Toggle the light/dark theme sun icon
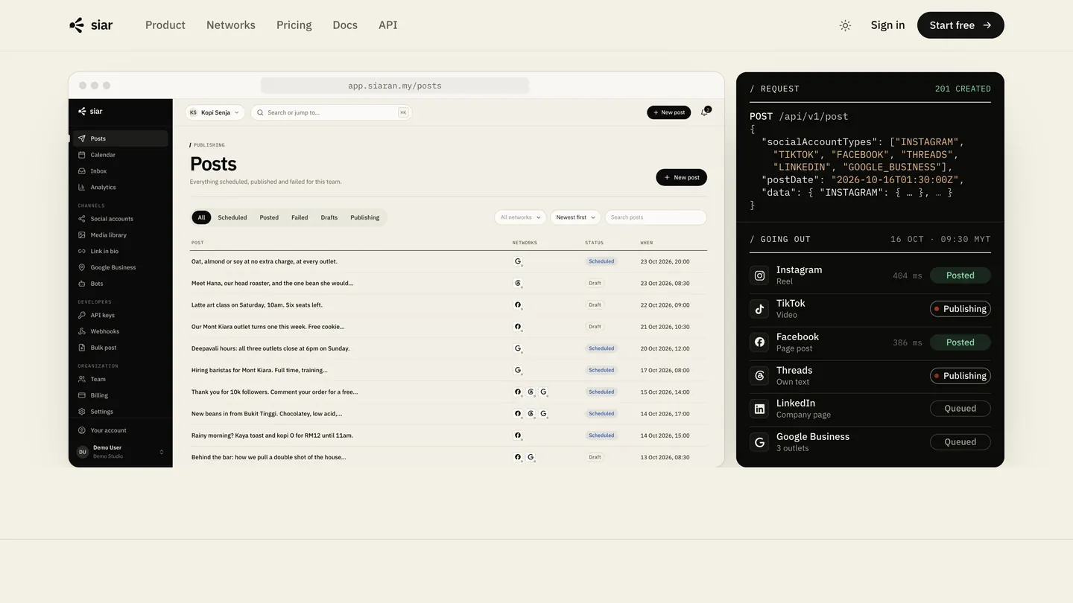The width and height of the screenshot is (1073, 603). 845,25
